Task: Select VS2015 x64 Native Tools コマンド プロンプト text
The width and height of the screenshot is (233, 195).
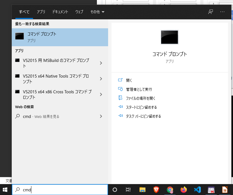Action: 56,79
